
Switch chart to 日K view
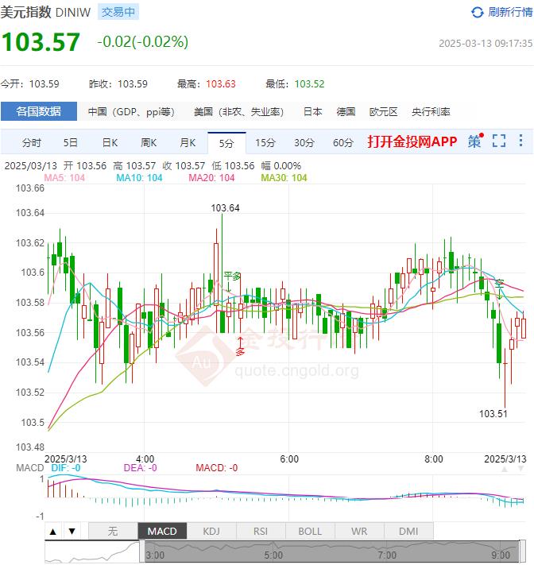[x=110, y=143]
